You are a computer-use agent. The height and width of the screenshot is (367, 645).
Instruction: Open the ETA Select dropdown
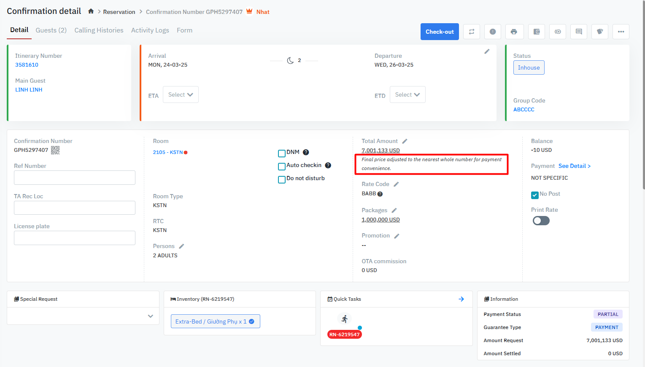pos(181,95)
